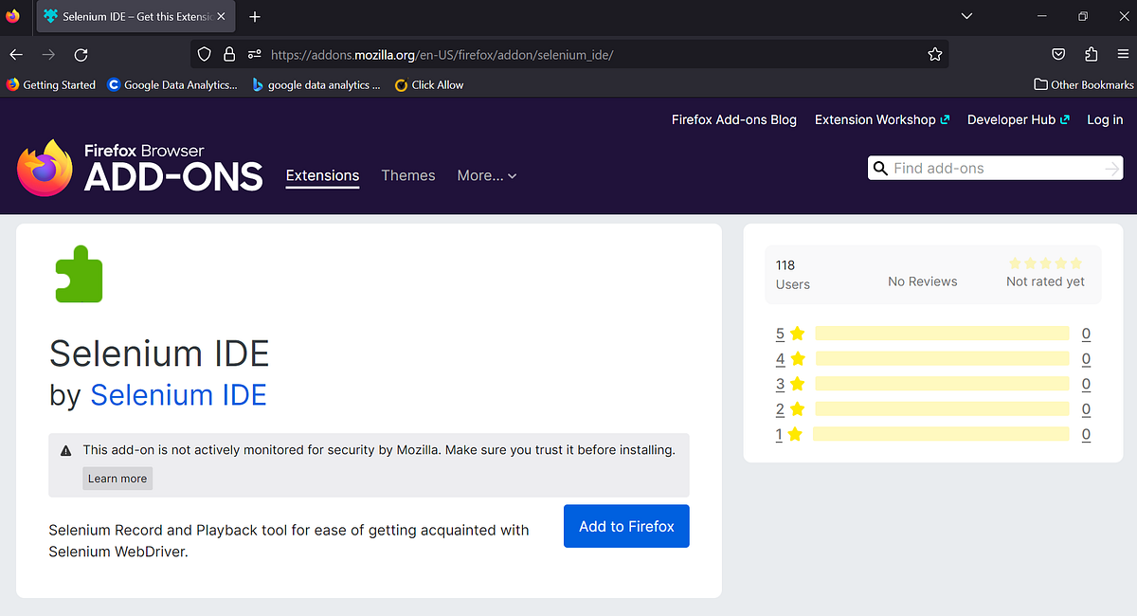The image size is (1137, 616).
Task: Click the Learn more button
Action: pyautogui.click(x=117, y=478)
